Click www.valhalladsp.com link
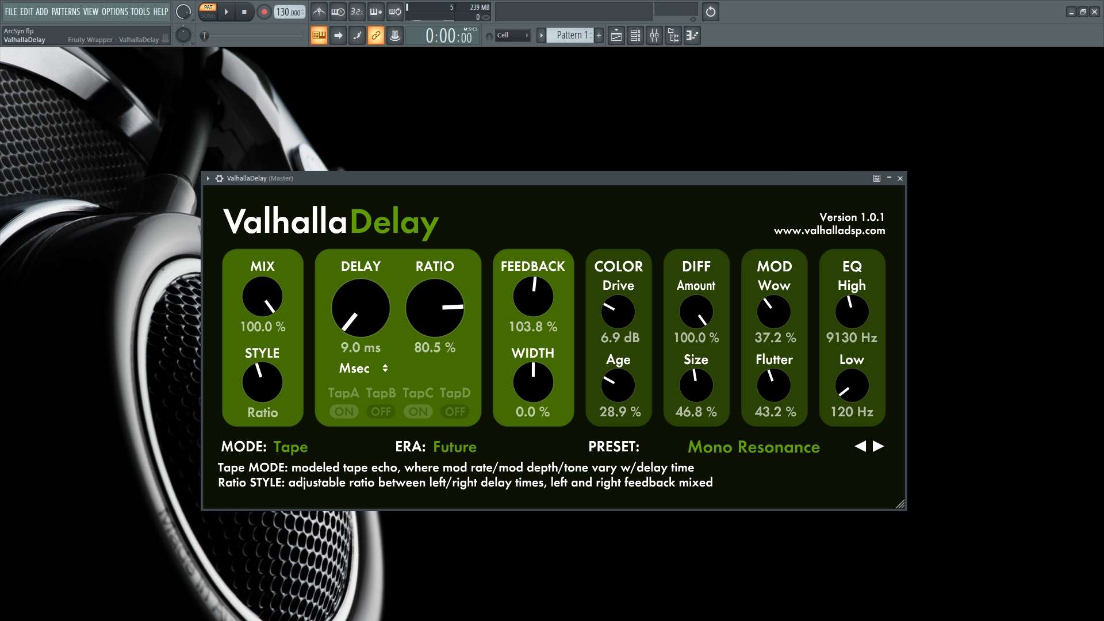 pos(829,231)
